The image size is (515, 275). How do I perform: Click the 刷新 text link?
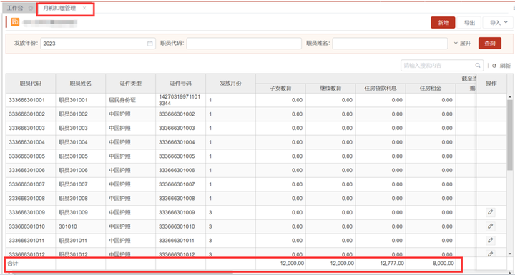(x=505, y=66)
